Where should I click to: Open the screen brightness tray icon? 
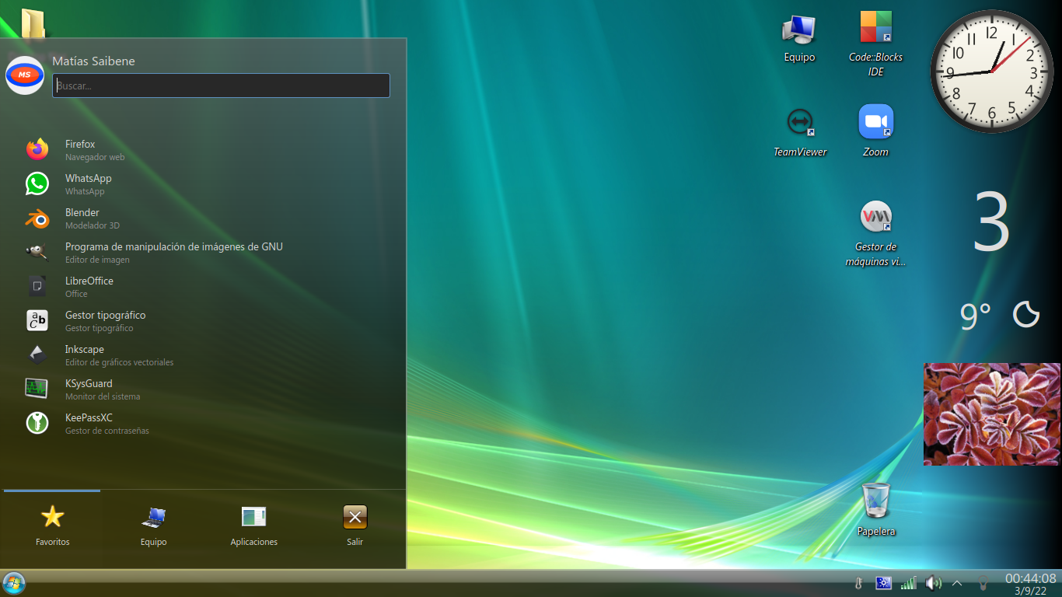883,583
